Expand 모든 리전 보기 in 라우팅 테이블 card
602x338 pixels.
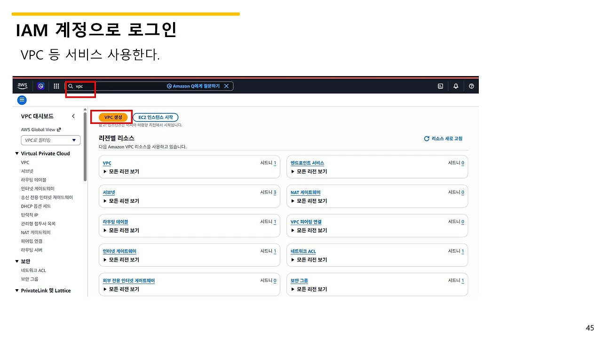point(121,230)
